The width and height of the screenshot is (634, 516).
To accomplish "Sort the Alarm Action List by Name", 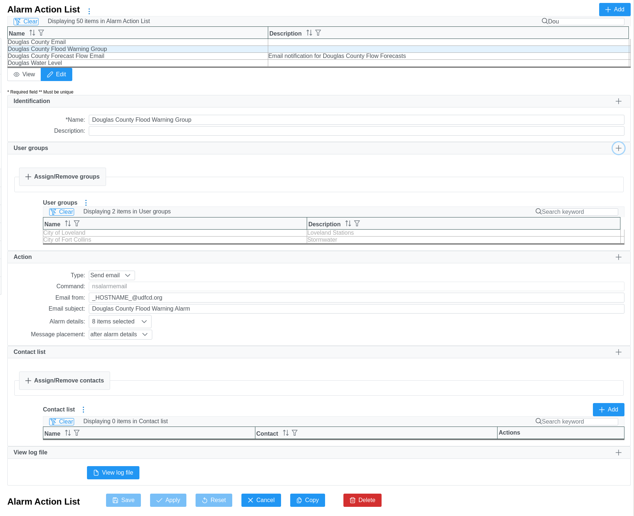I will point(32,33).
